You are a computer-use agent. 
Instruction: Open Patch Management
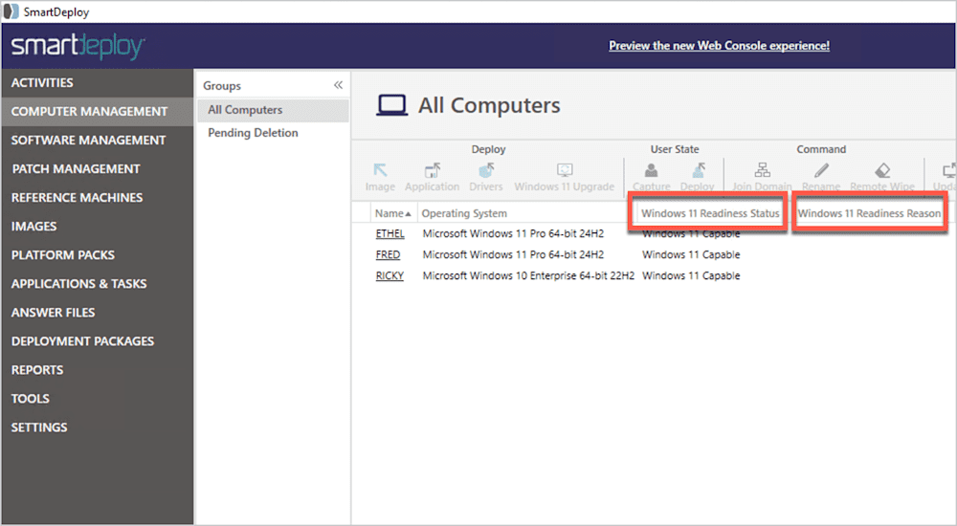(97, 168)
